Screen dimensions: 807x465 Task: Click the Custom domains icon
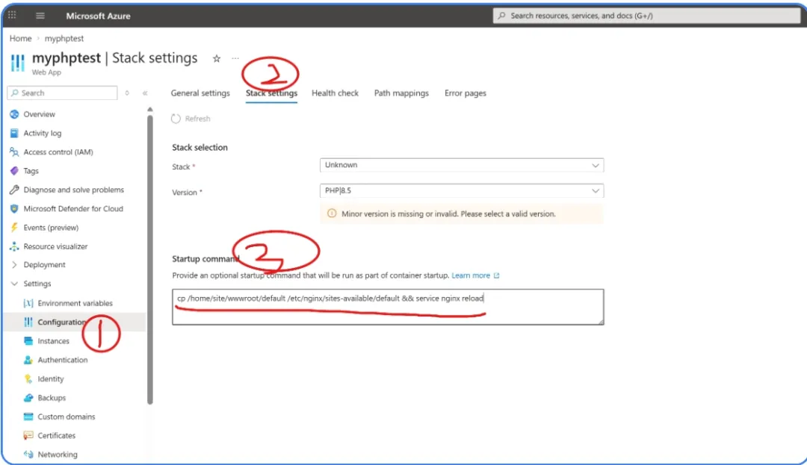coord(28,416)
